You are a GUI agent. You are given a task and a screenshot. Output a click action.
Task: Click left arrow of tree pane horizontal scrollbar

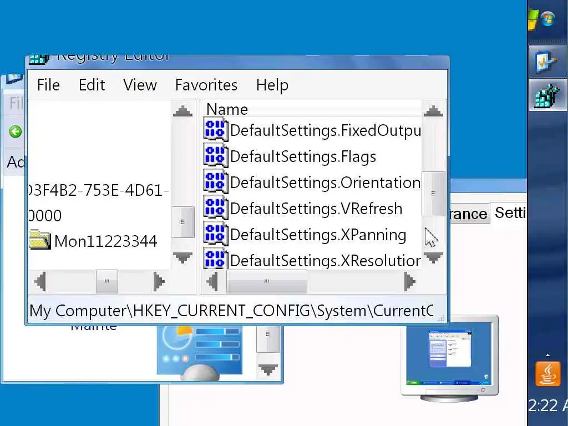(40, 281)
